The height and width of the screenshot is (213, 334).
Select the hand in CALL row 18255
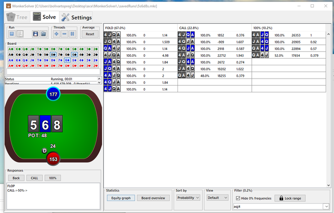tap(186, 76)
